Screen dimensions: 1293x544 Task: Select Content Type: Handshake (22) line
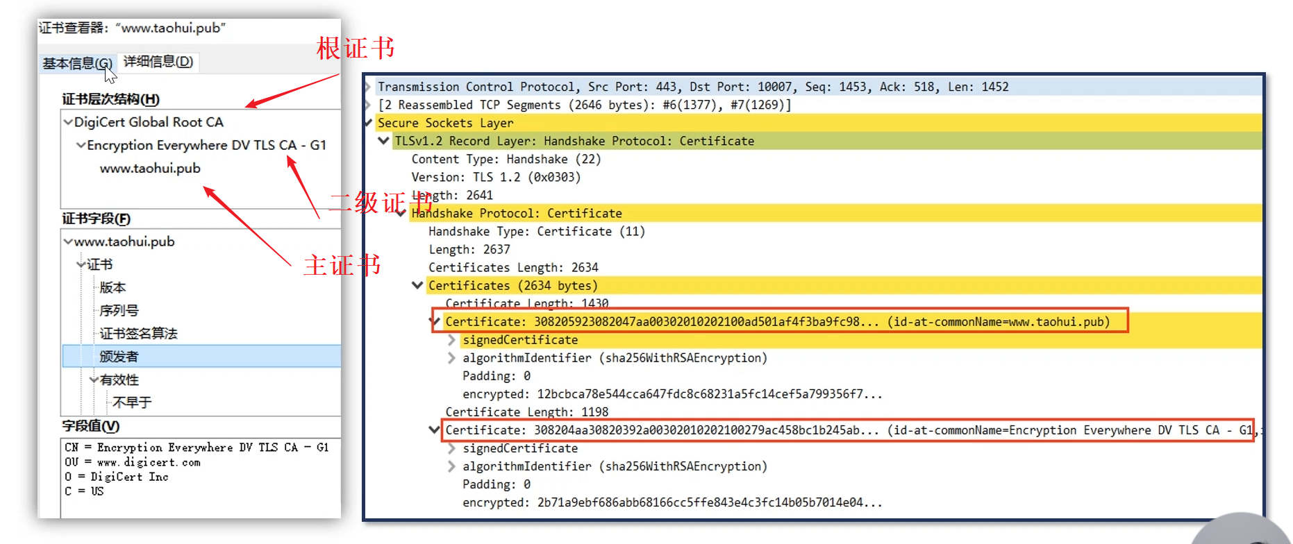pyautogui.click(x=506, y=159)
